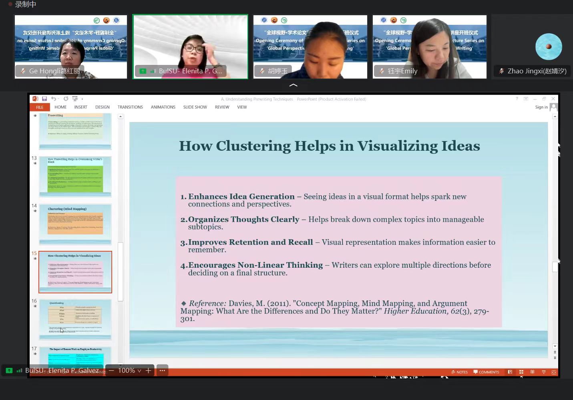The width and height of the screenshot is (573, 400).
Task: Switch to Slide Sorter view icon
Action: click(521, 372)
